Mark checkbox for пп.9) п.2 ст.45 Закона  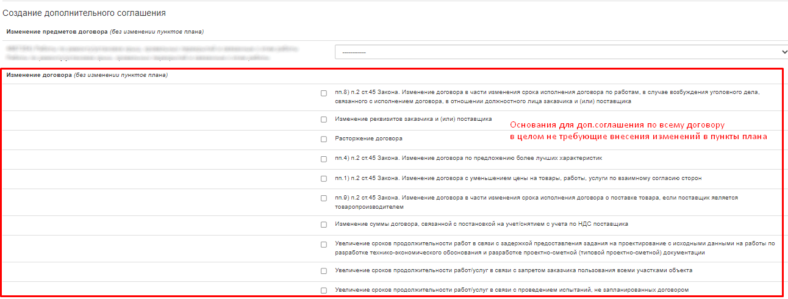[x=324, y=198]
